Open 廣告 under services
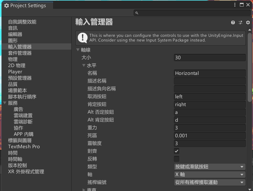 pos(18,109)
